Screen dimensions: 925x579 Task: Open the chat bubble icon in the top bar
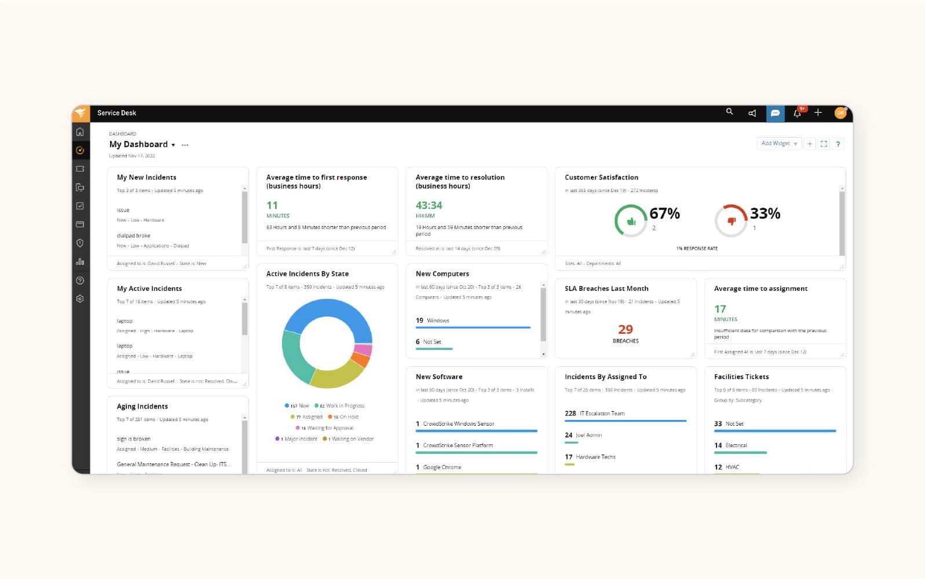tap(775, 113)
